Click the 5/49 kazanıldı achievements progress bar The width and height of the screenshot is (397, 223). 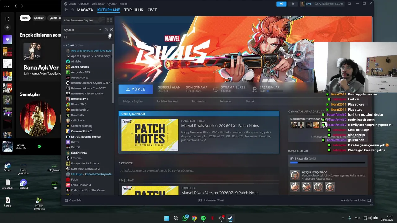(x=328, y=162)
